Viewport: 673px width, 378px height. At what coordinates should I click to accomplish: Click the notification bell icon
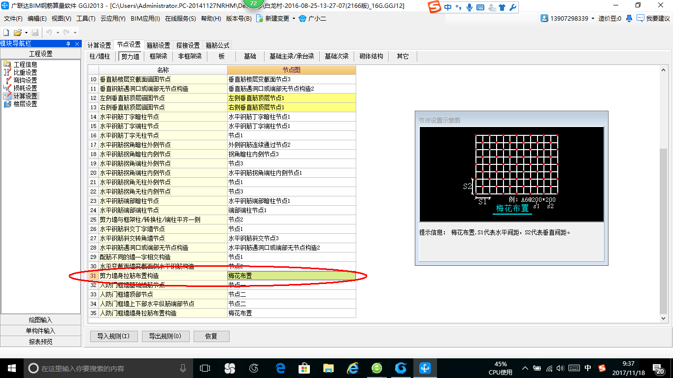click(629, 19)
